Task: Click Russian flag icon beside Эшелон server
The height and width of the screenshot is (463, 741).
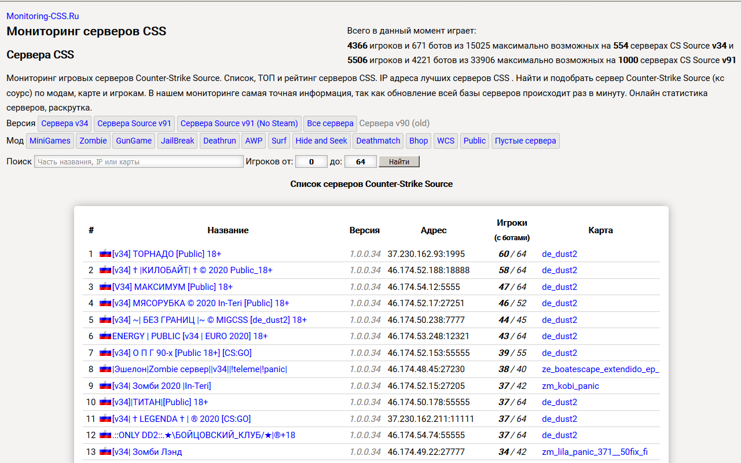Action: pyautogui.click(x=105, y=369)
